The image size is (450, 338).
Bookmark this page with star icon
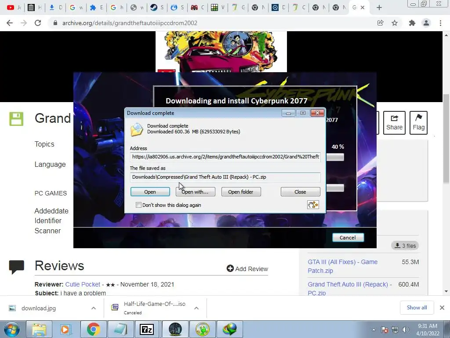pos(395,23)
